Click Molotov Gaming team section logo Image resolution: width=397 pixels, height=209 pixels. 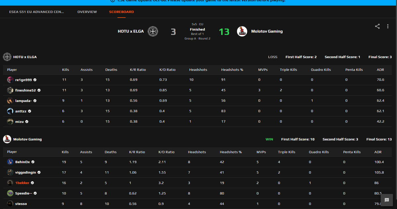coord(7,139)
